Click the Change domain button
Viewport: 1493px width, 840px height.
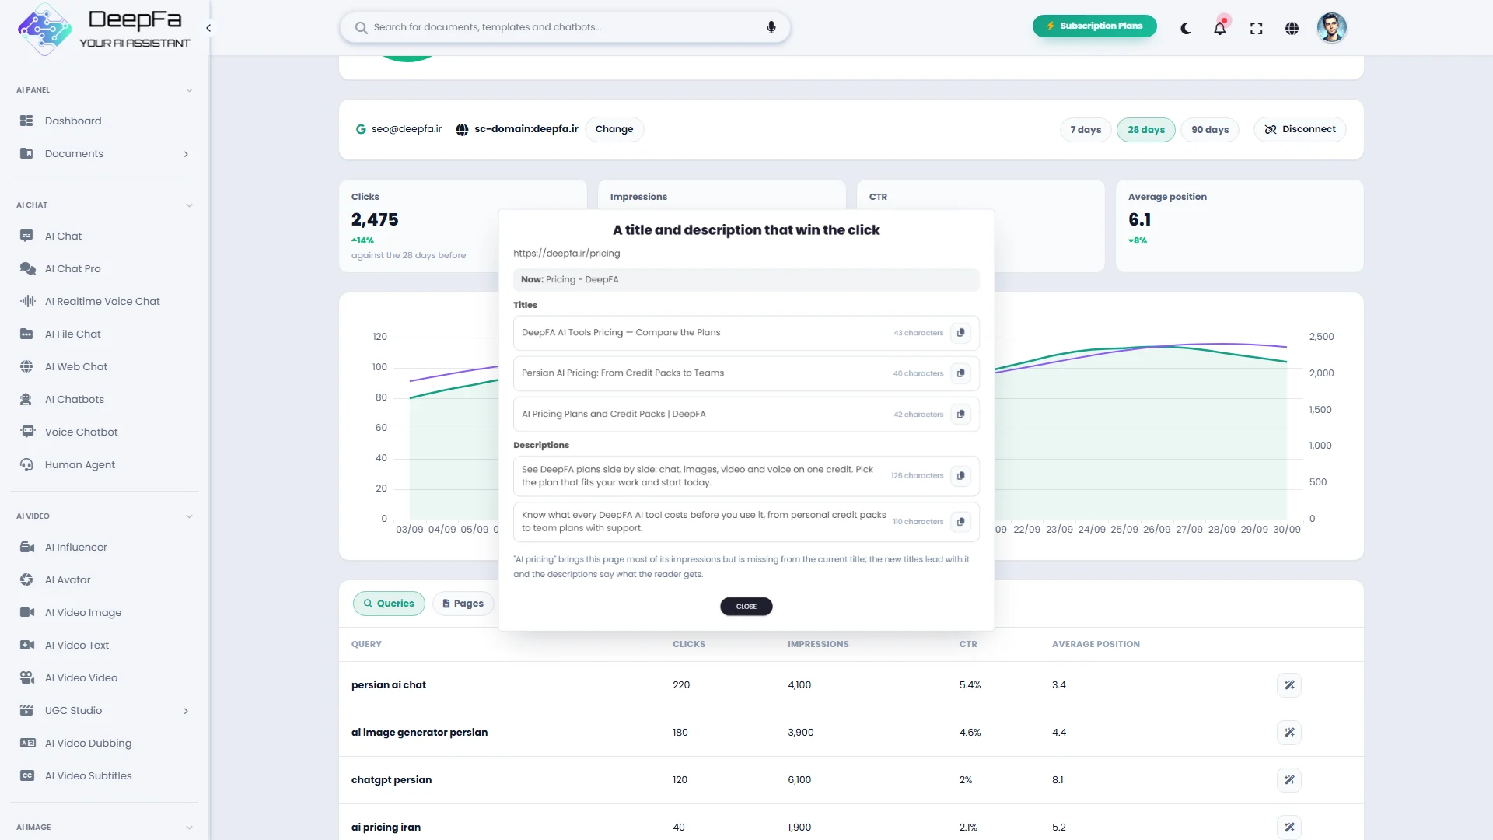click(614, 129)
